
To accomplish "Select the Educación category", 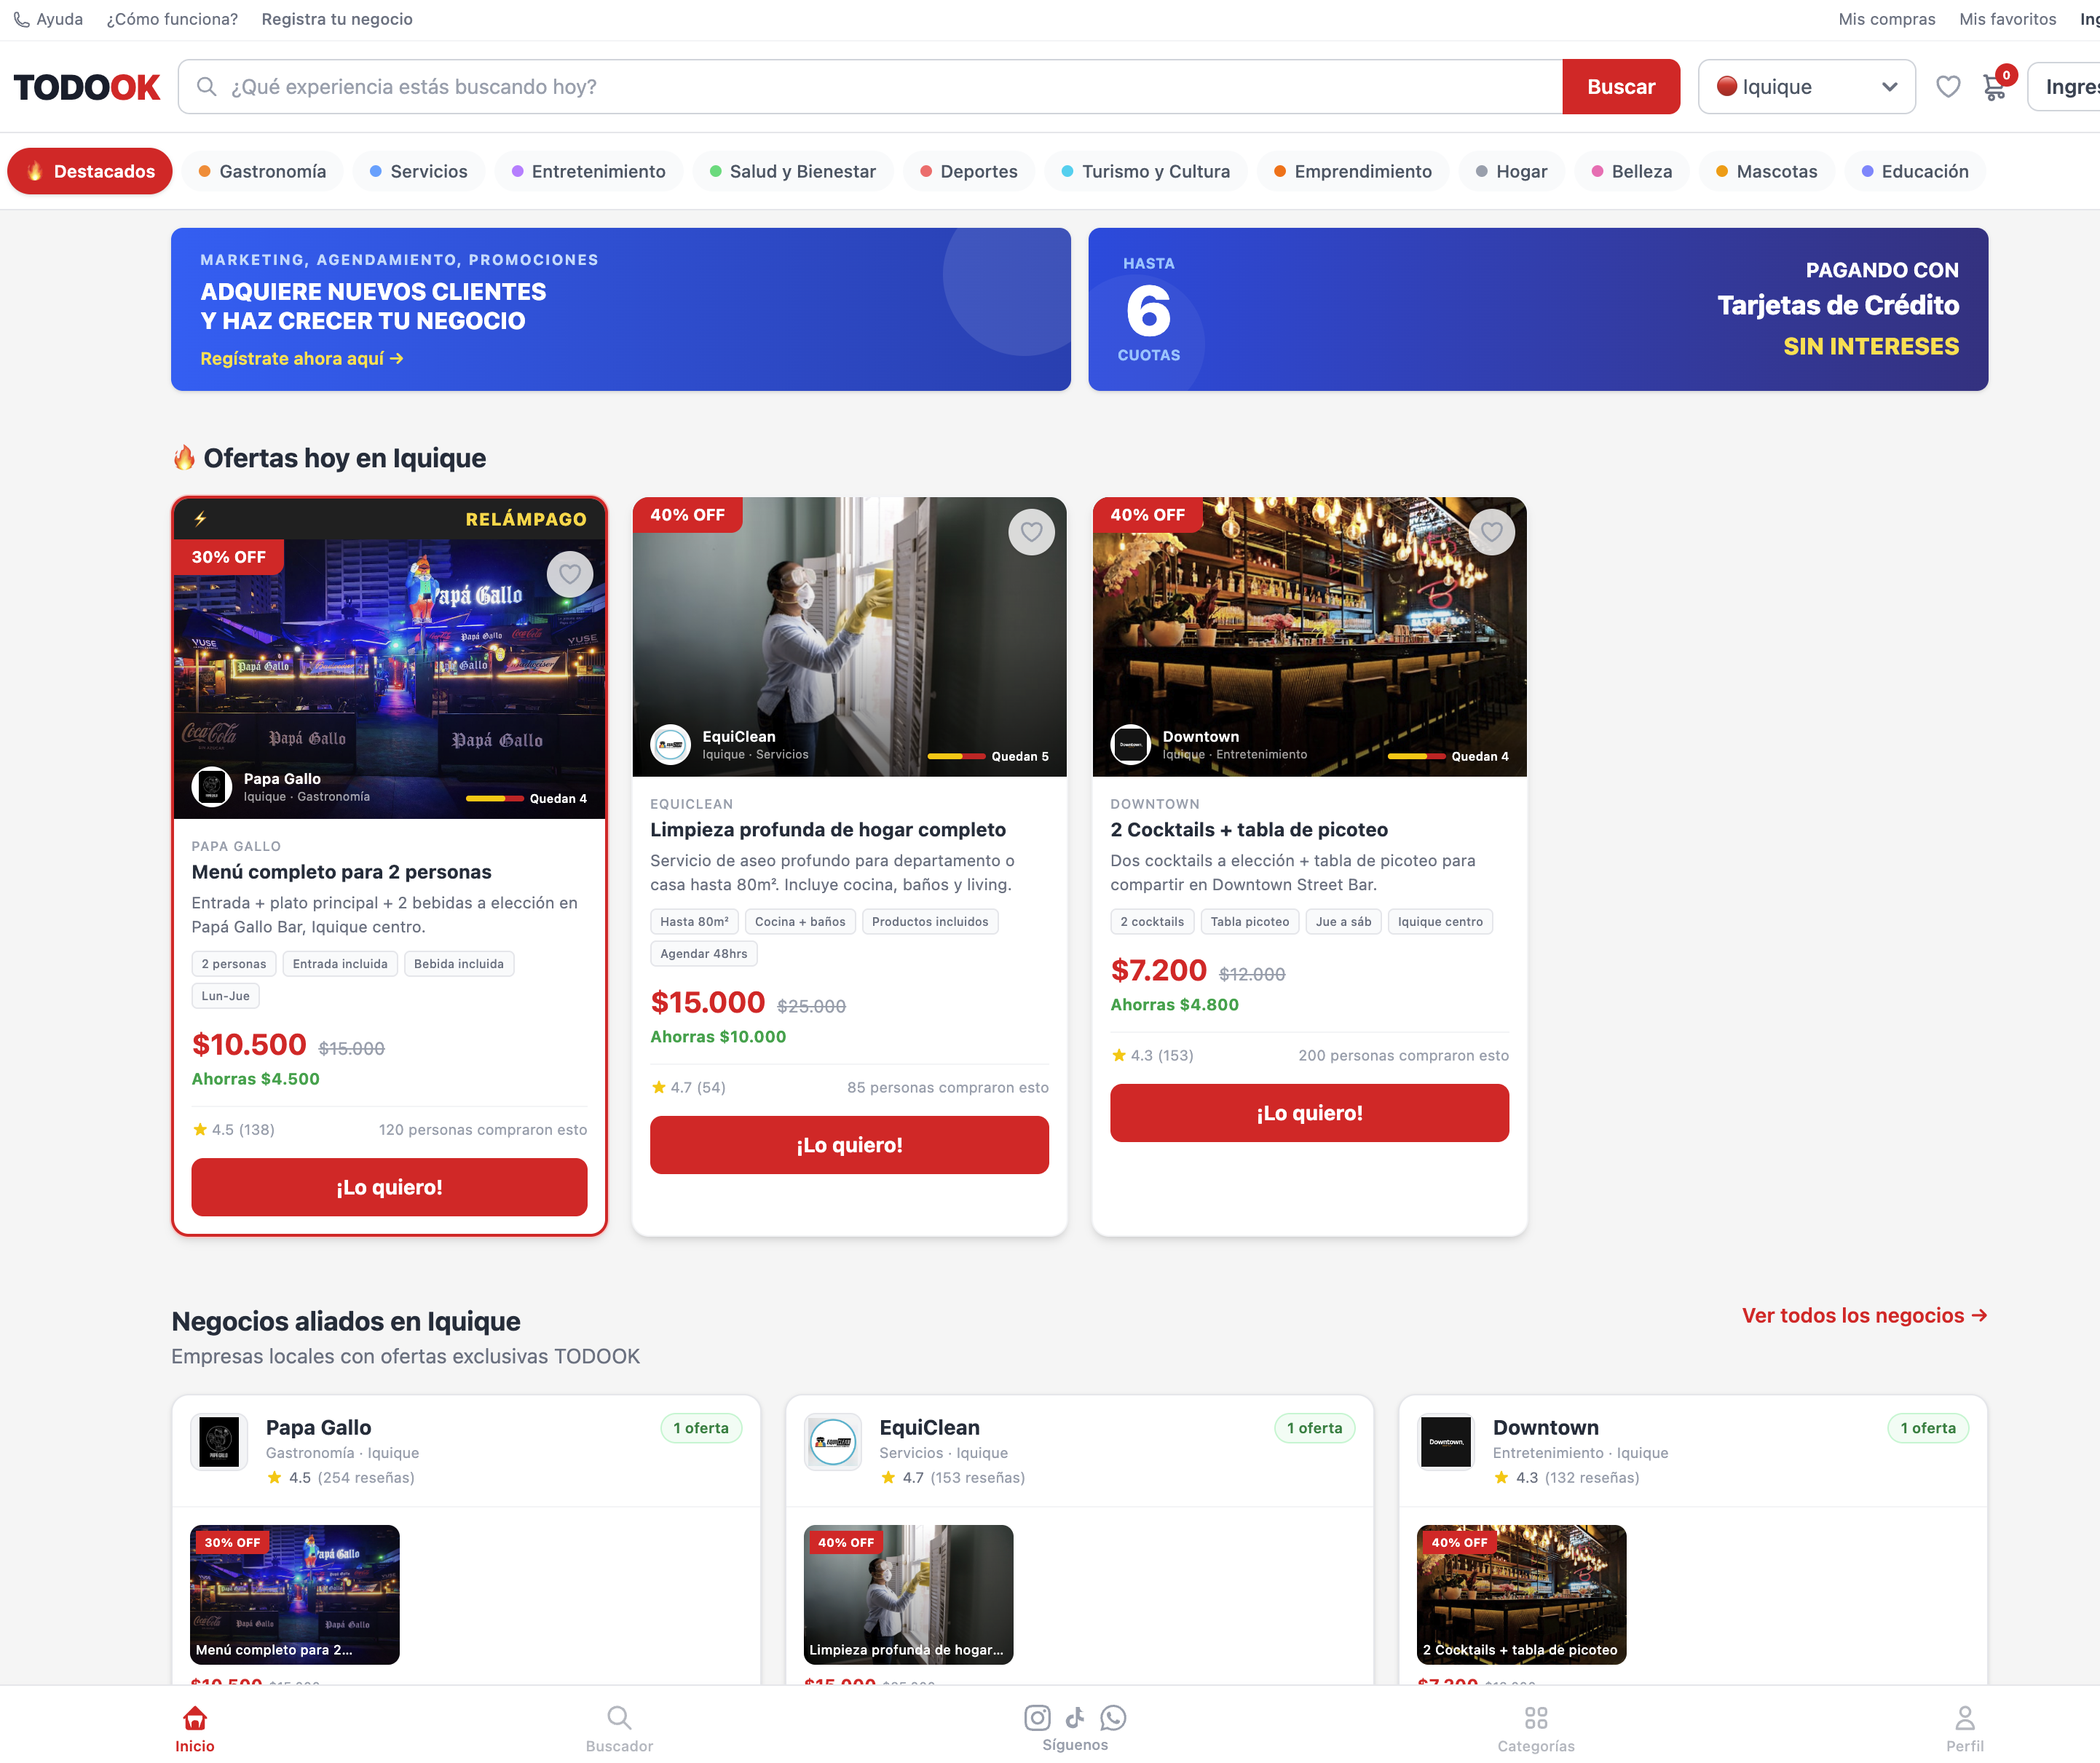I will coord(1915,171).
